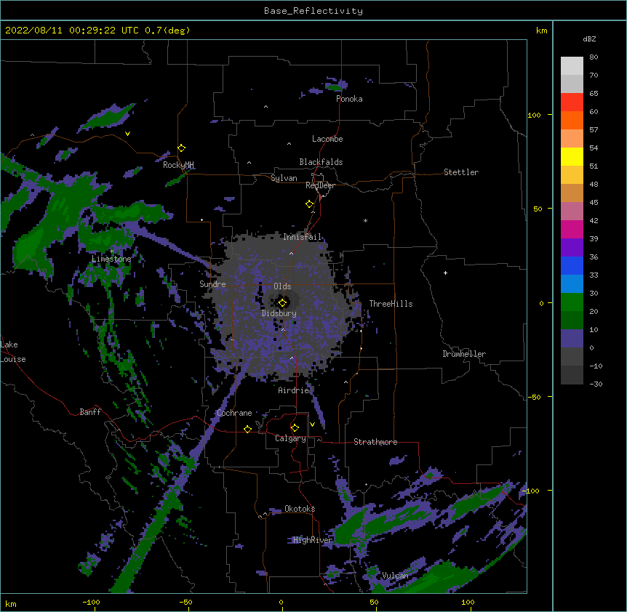The height and width of the screenshot is (612, 627).
Task: Click the yellow v marker east of Calgary diamond
Action: tap(312, 424)
